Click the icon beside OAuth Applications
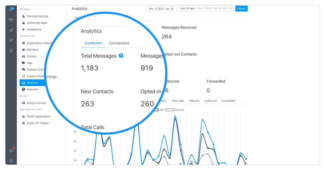The width and height of the screenshot is (325, 170). pyautogui.click(x=24, y=116)
